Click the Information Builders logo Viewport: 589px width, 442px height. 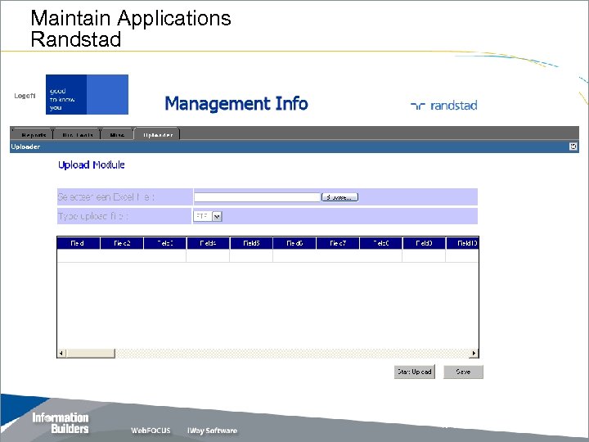[x=61, y=423]
